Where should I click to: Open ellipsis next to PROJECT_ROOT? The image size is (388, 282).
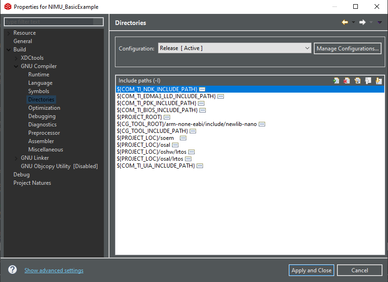(167, 117)
